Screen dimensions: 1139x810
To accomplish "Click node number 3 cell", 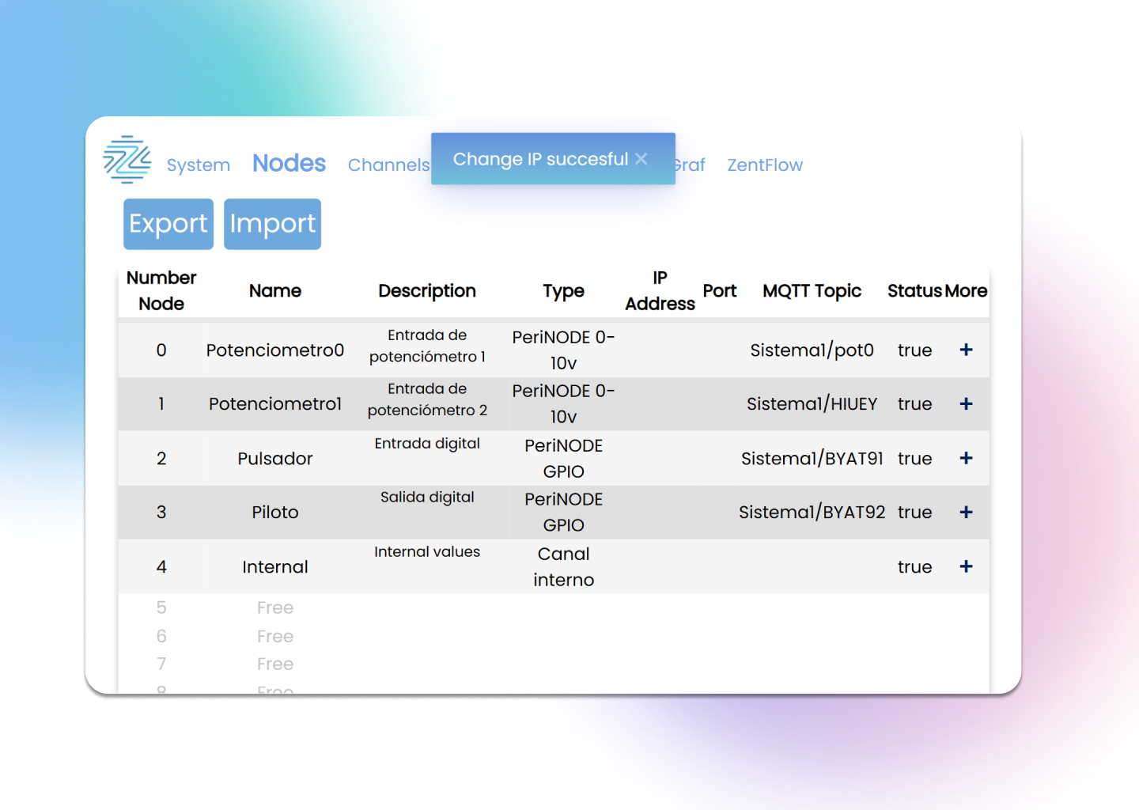I will click(x=161, y=513).
